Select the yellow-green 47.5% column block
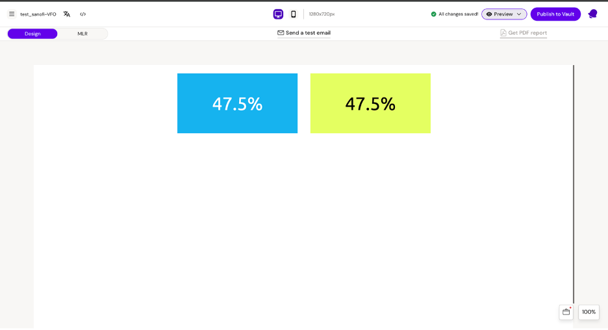The height and width of the screenshot is (330, 608). 370,103
